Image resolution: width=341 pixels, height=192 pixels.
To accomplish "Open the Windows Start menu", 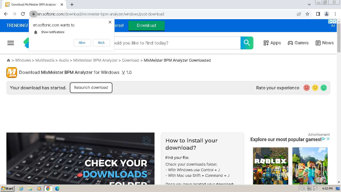I will (x=7, y=189).
